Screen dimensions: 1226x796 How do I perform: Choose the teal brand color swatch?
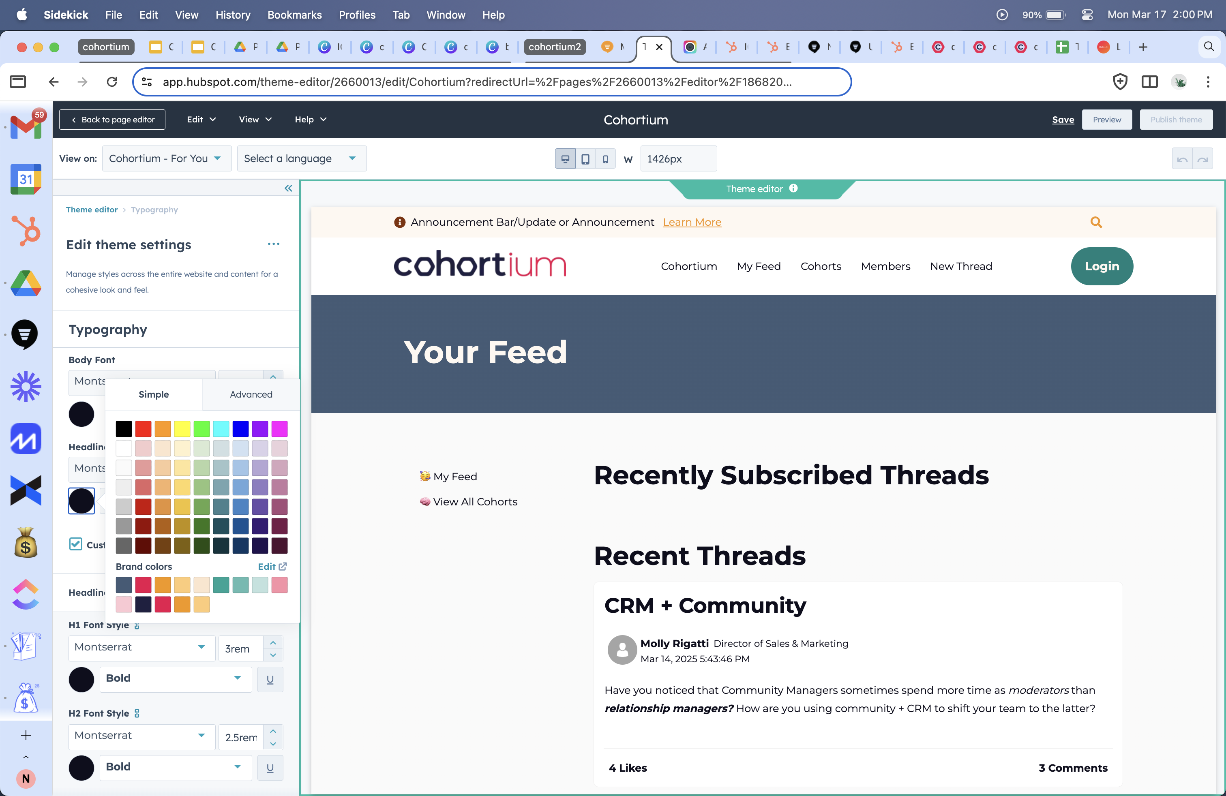click(221, 585)
